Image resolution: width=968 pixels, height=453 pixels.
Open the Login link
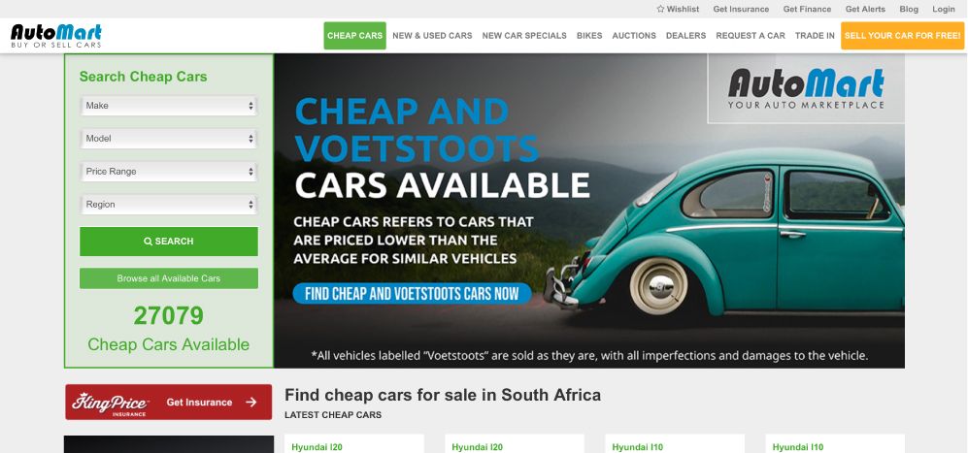pyautogui.click(x=944, y=10)
